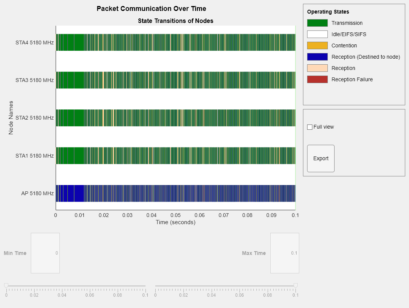The height and width of the screenshot is (308, 409).
Task: Click the blue Reception (Destined to node) swatch
Action: pos(317,57)
